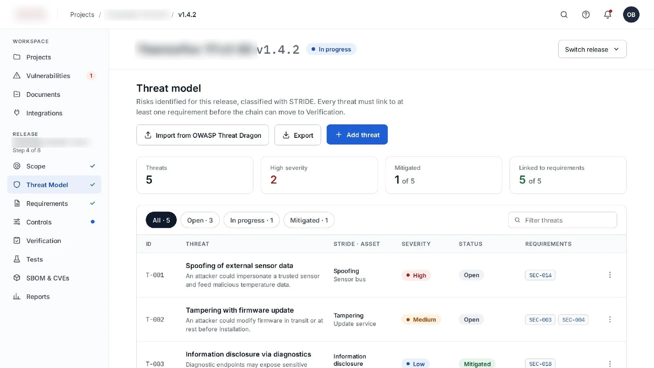Viewport: 654px width, 368px height.
Task: Open the Tests step
Action: [x=54, y=259]
